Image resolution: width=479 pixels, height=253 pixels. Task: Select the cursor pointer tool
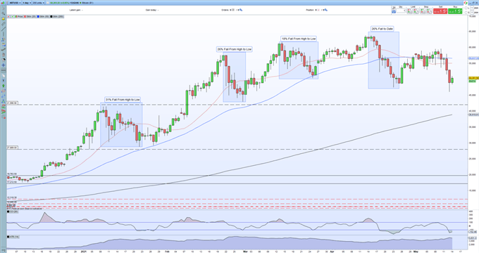pos(4,8)
